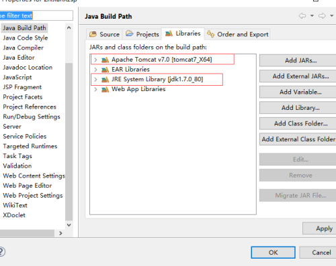Open Task Tags settings
Image resolution: width=336 pixels, height=266 pixels.
pos(17,156)
